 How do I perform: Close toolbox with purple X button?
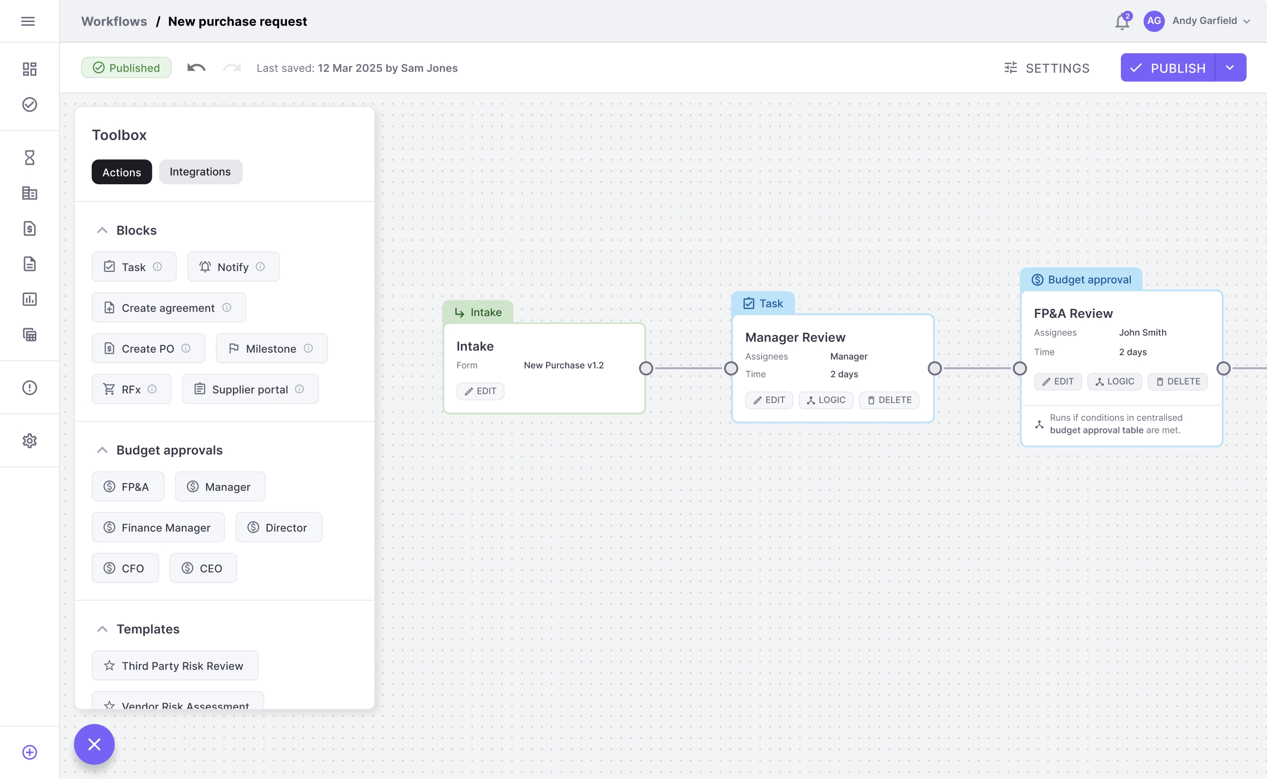[x=94, y=744]
